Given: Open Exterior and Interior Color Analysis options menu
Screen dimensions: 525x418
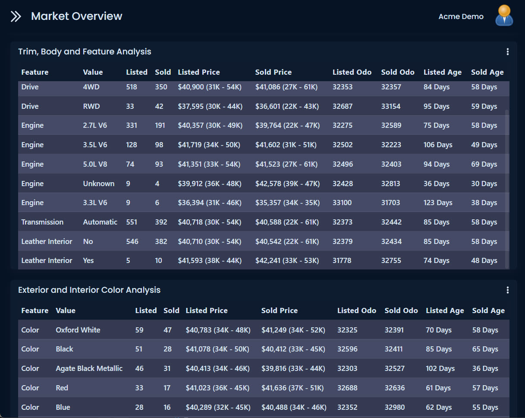Looking at the screenshot, I should tap(507, 290).
